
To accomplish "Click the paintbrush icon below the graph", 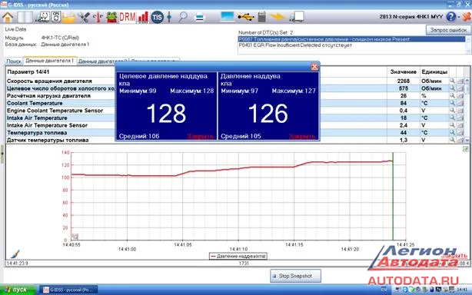I will click(x=15, y=254).
